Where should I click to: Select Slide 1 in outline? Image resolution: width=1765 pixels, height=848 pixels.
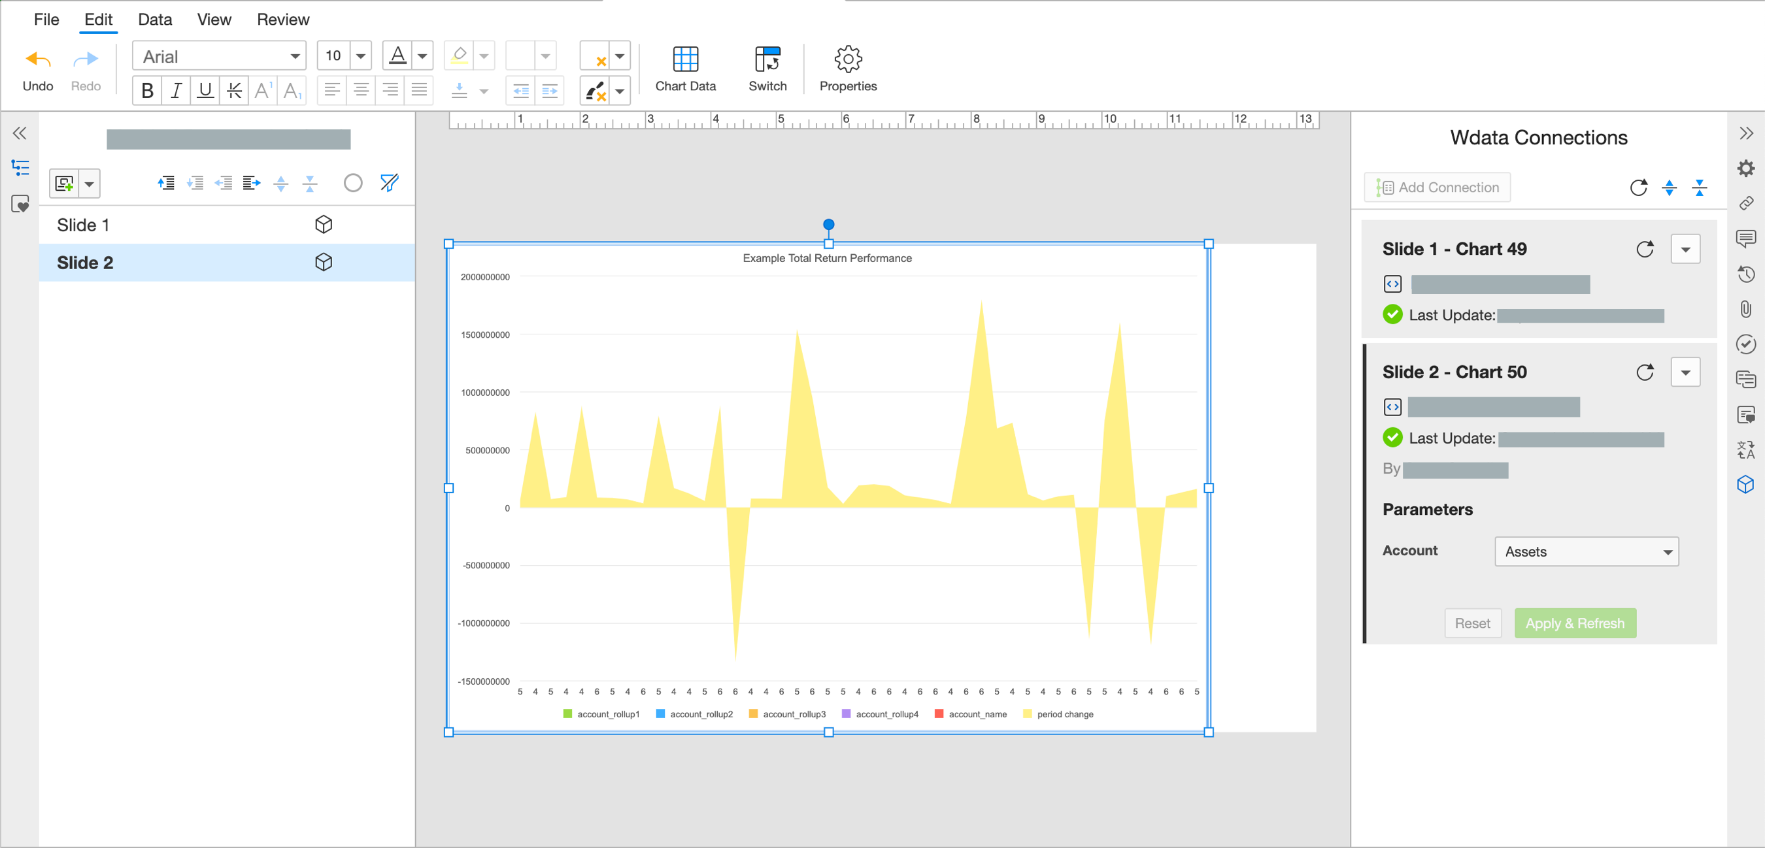pyautogui.click(x=227, y=225)
